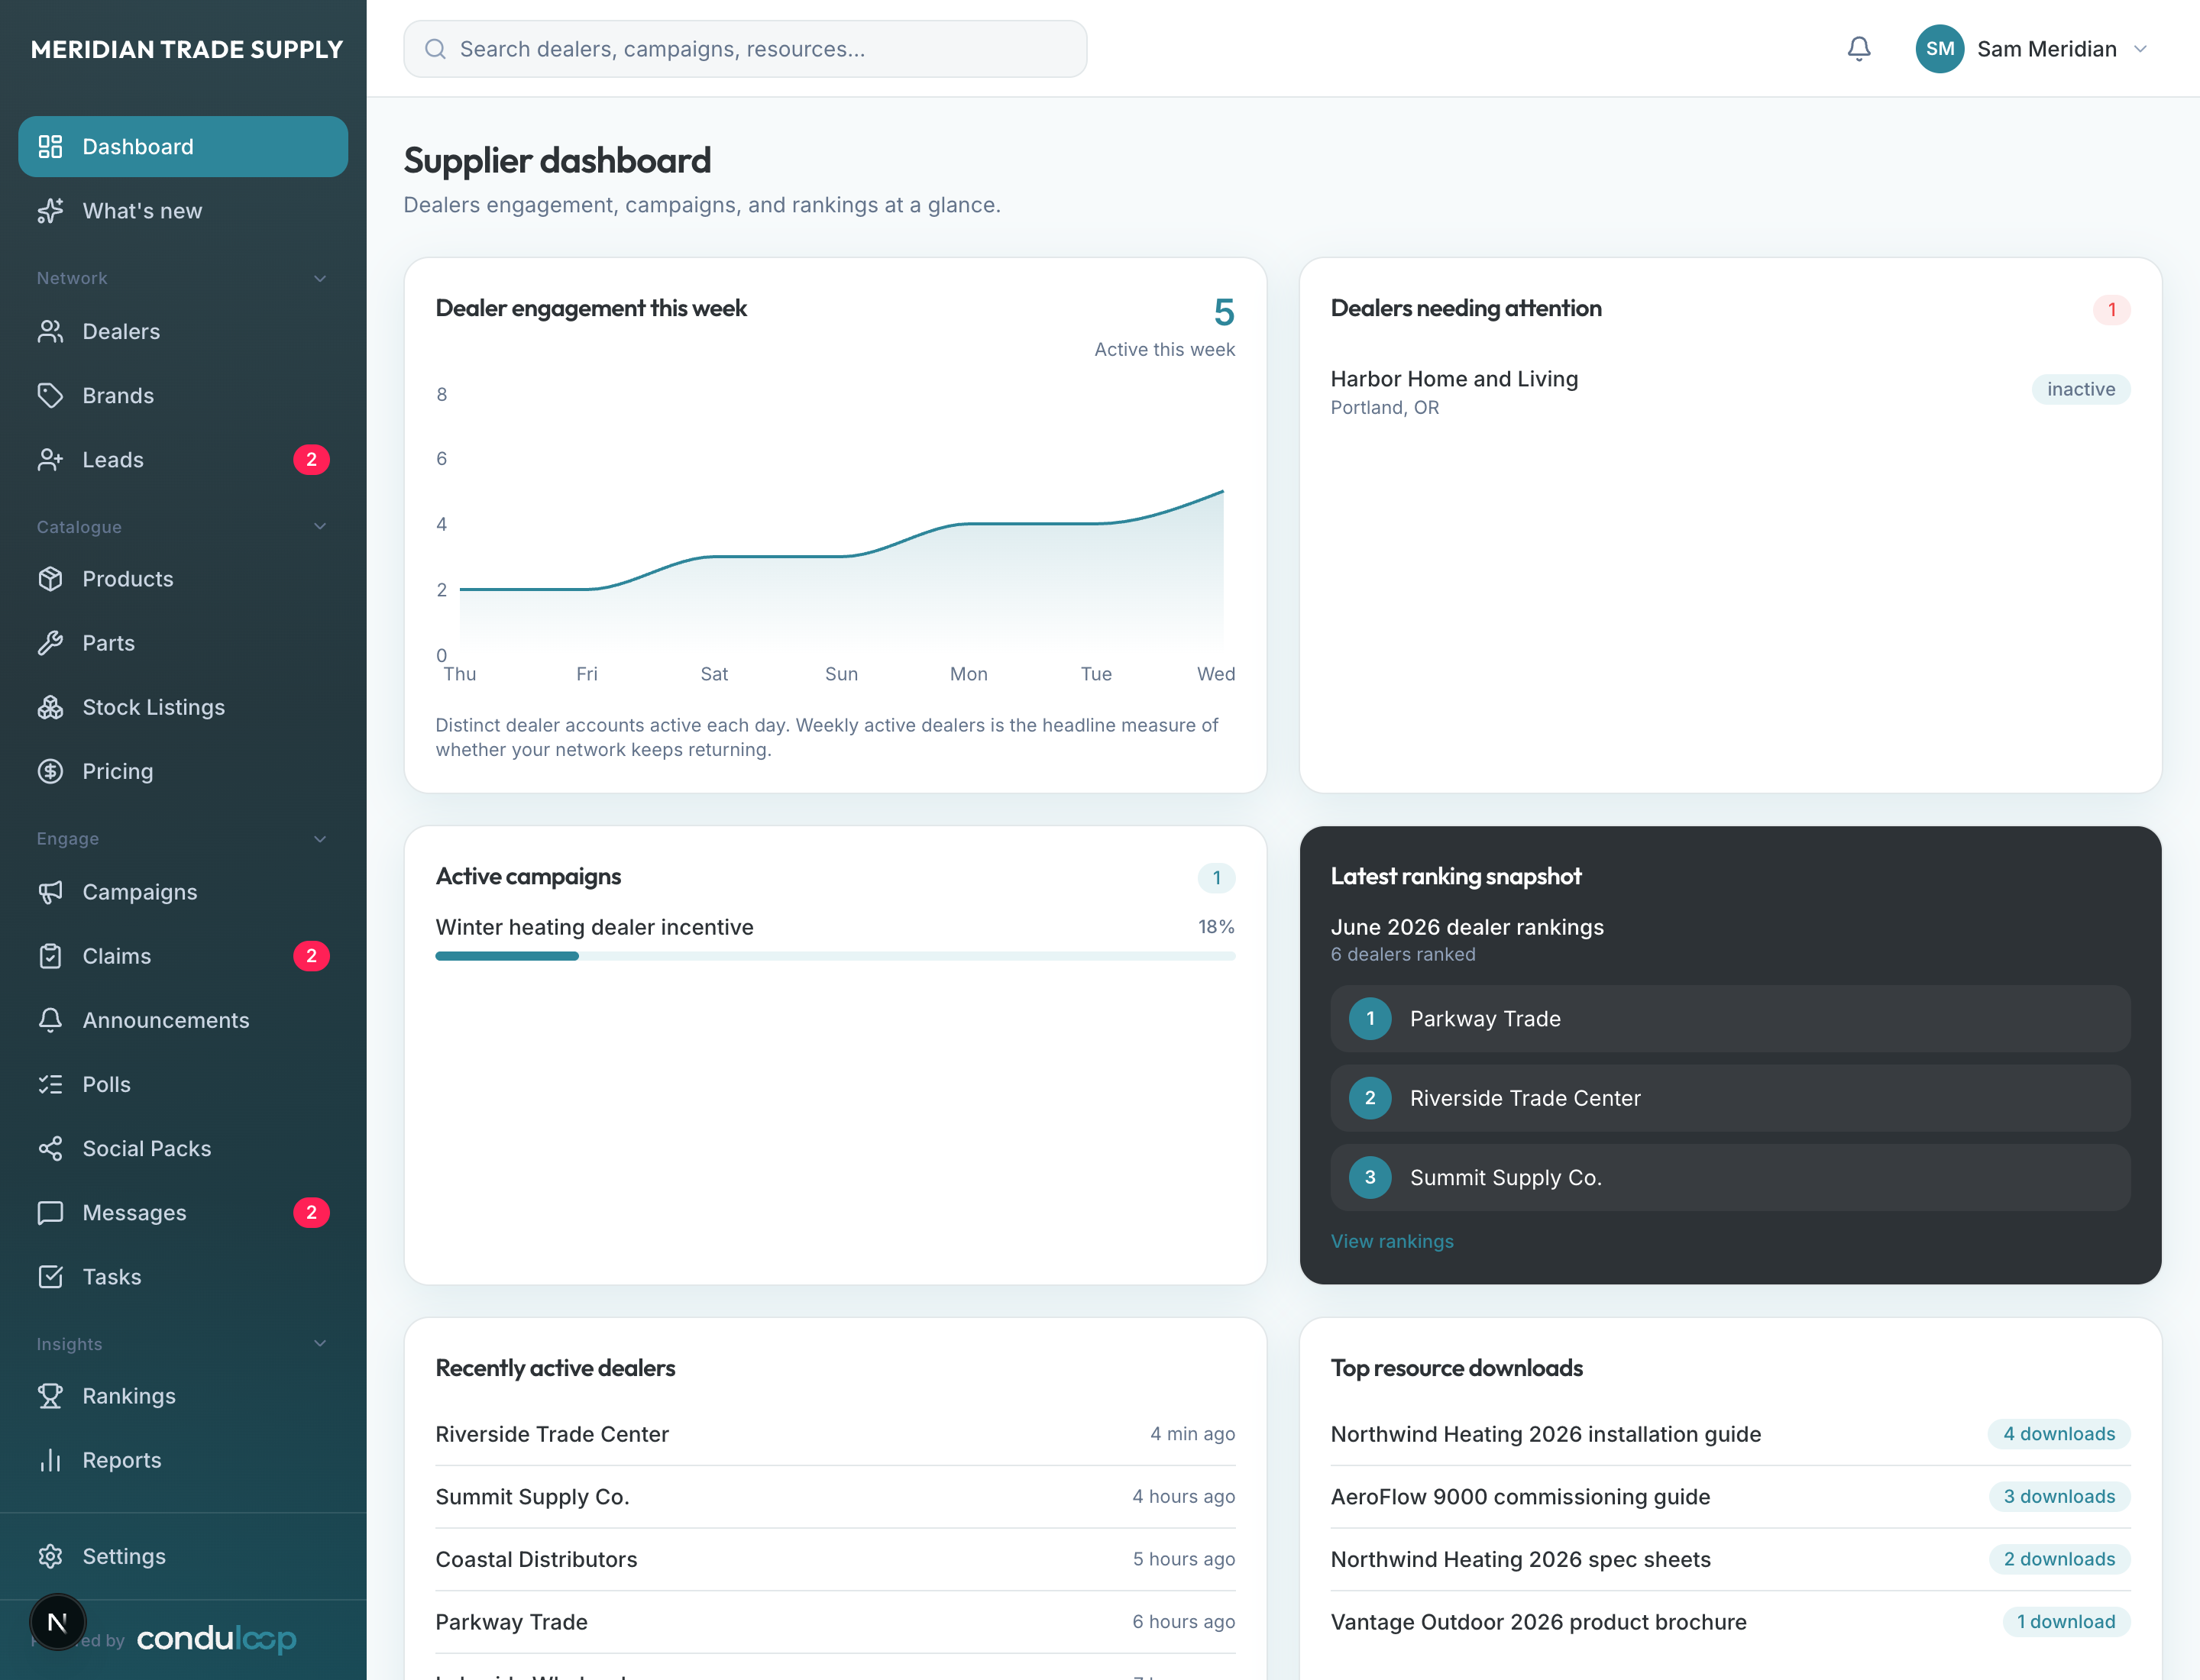Viewport: 2200px width, 1680px height.
Task: Click the Active campaigns count badge
Action: coord(1217,878)
